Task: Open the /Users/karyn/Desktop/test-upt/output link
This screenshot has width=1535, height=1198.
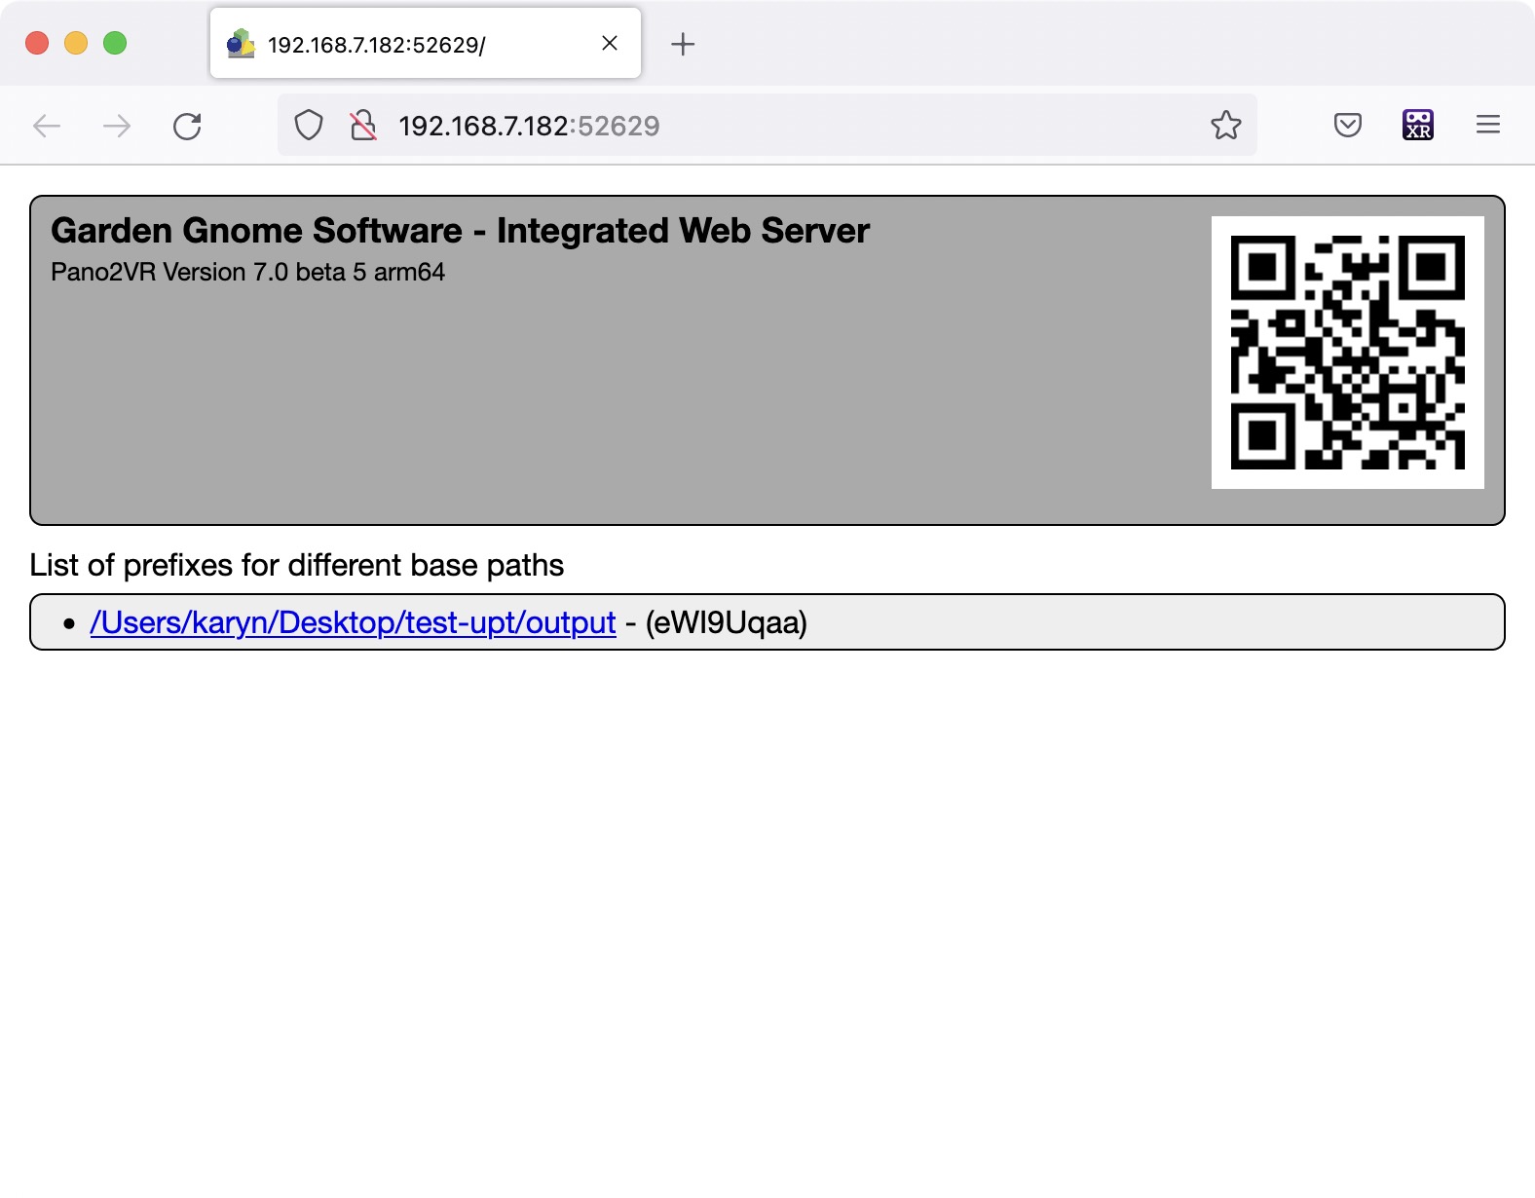Action: tap(353, 622)
